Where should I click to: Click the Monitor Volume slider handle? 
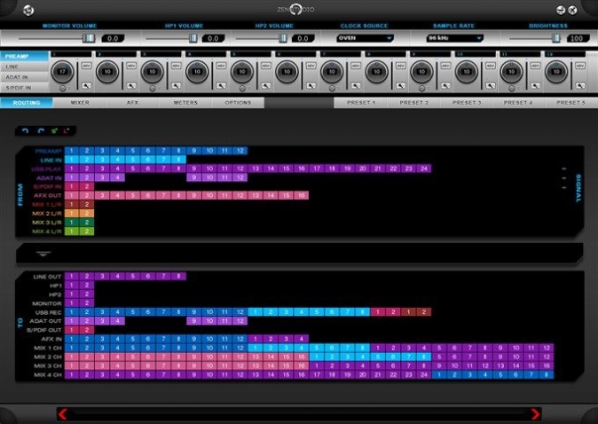[88, 38]
